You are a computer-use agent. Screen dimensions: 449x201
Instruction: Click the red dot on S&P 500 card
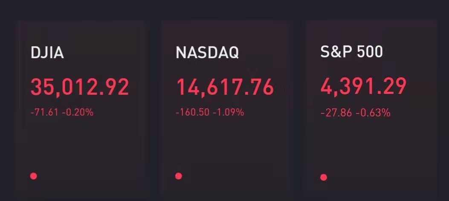click(324, 177)
